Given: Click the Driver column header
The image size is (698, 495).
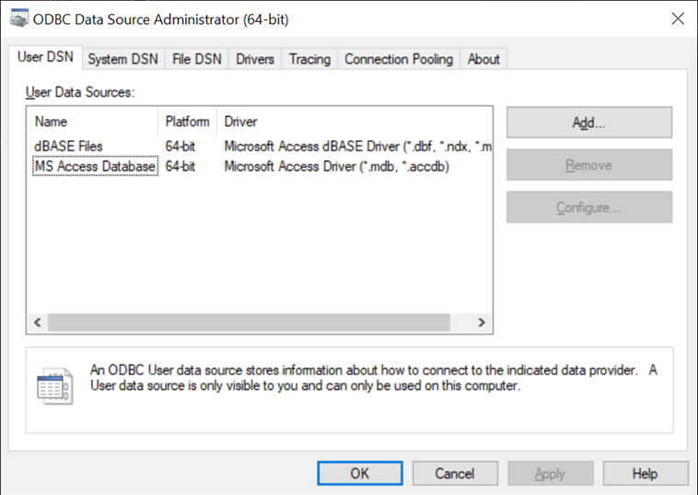Looking at the screenshot, I should click(241, 122).
